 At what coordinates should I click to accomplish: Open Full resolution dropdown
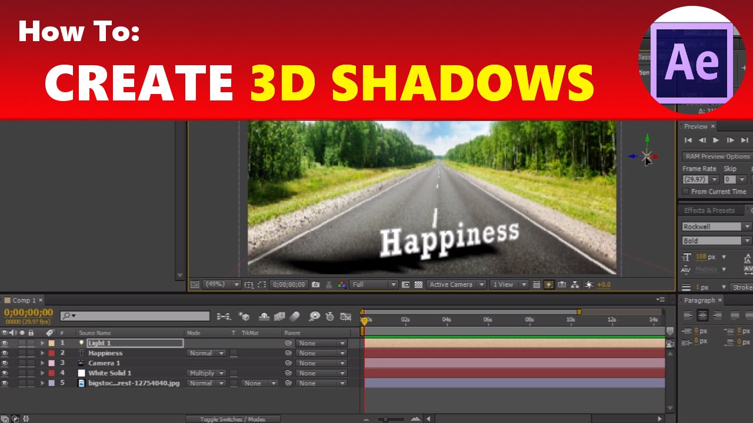pos(374,284)
